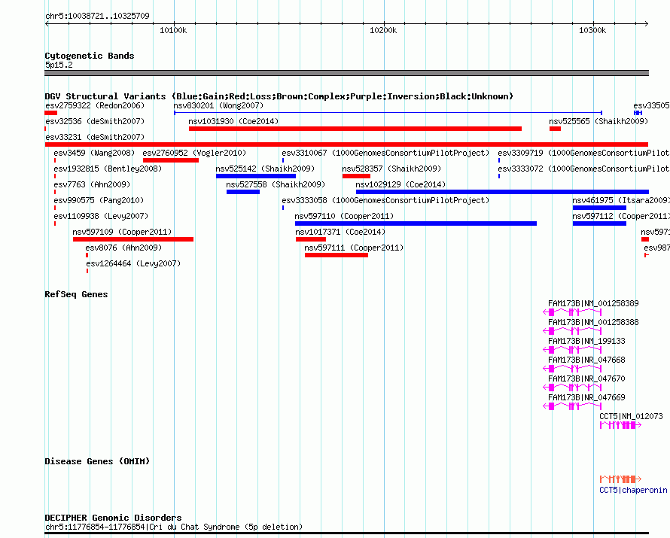Screen dimensions: 670x538
Task: Select the 5p15.2 cytogenetic band label
Action: coord(59,65)
